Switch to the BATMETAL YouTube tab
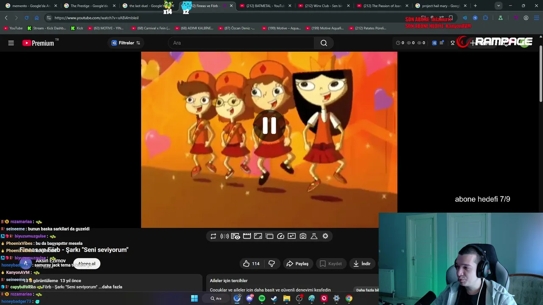The image size is (543, 305). [266, 6]
